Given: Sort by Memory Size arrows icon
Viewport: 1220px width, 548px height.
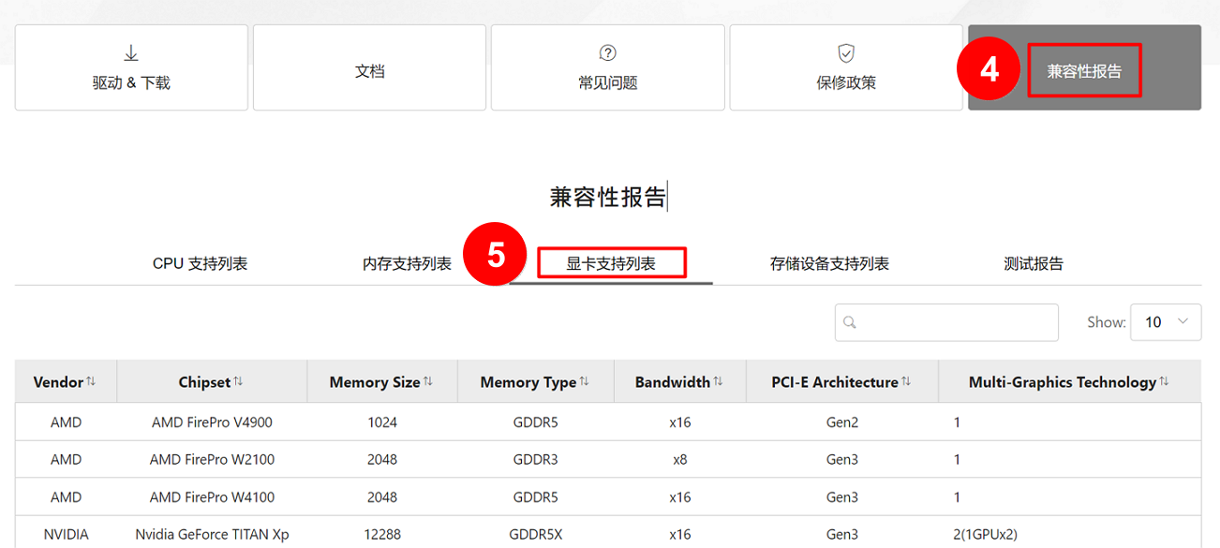Looking at the screenshot, I should click(428, 381).
